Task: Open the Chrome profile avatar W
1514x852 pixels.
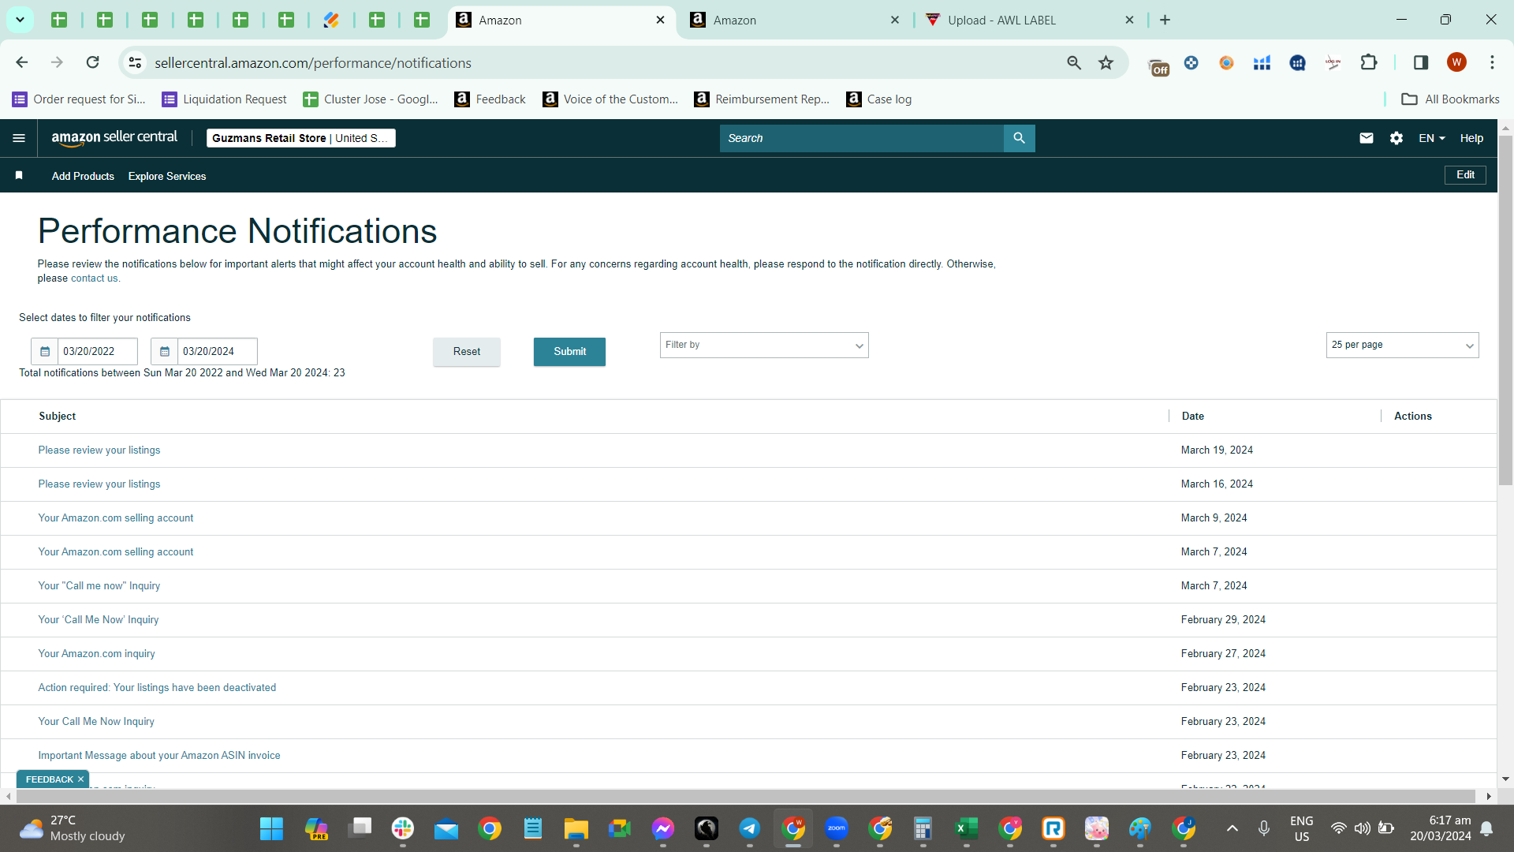Action: pyautogui.click(x=1456, y=62)
